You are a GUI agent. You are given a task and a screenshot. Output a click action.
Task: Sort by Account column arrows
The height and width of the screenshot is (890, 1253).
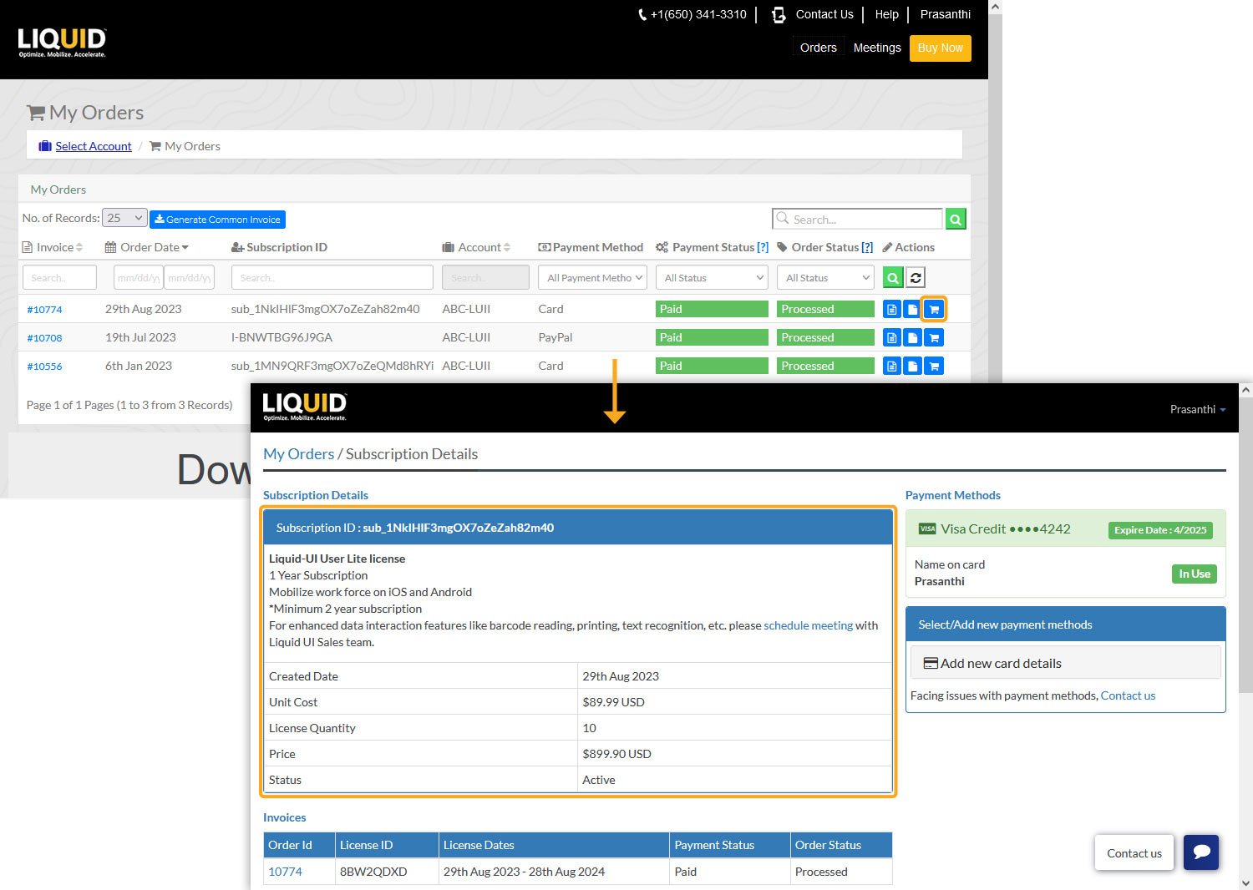point(506,247)
